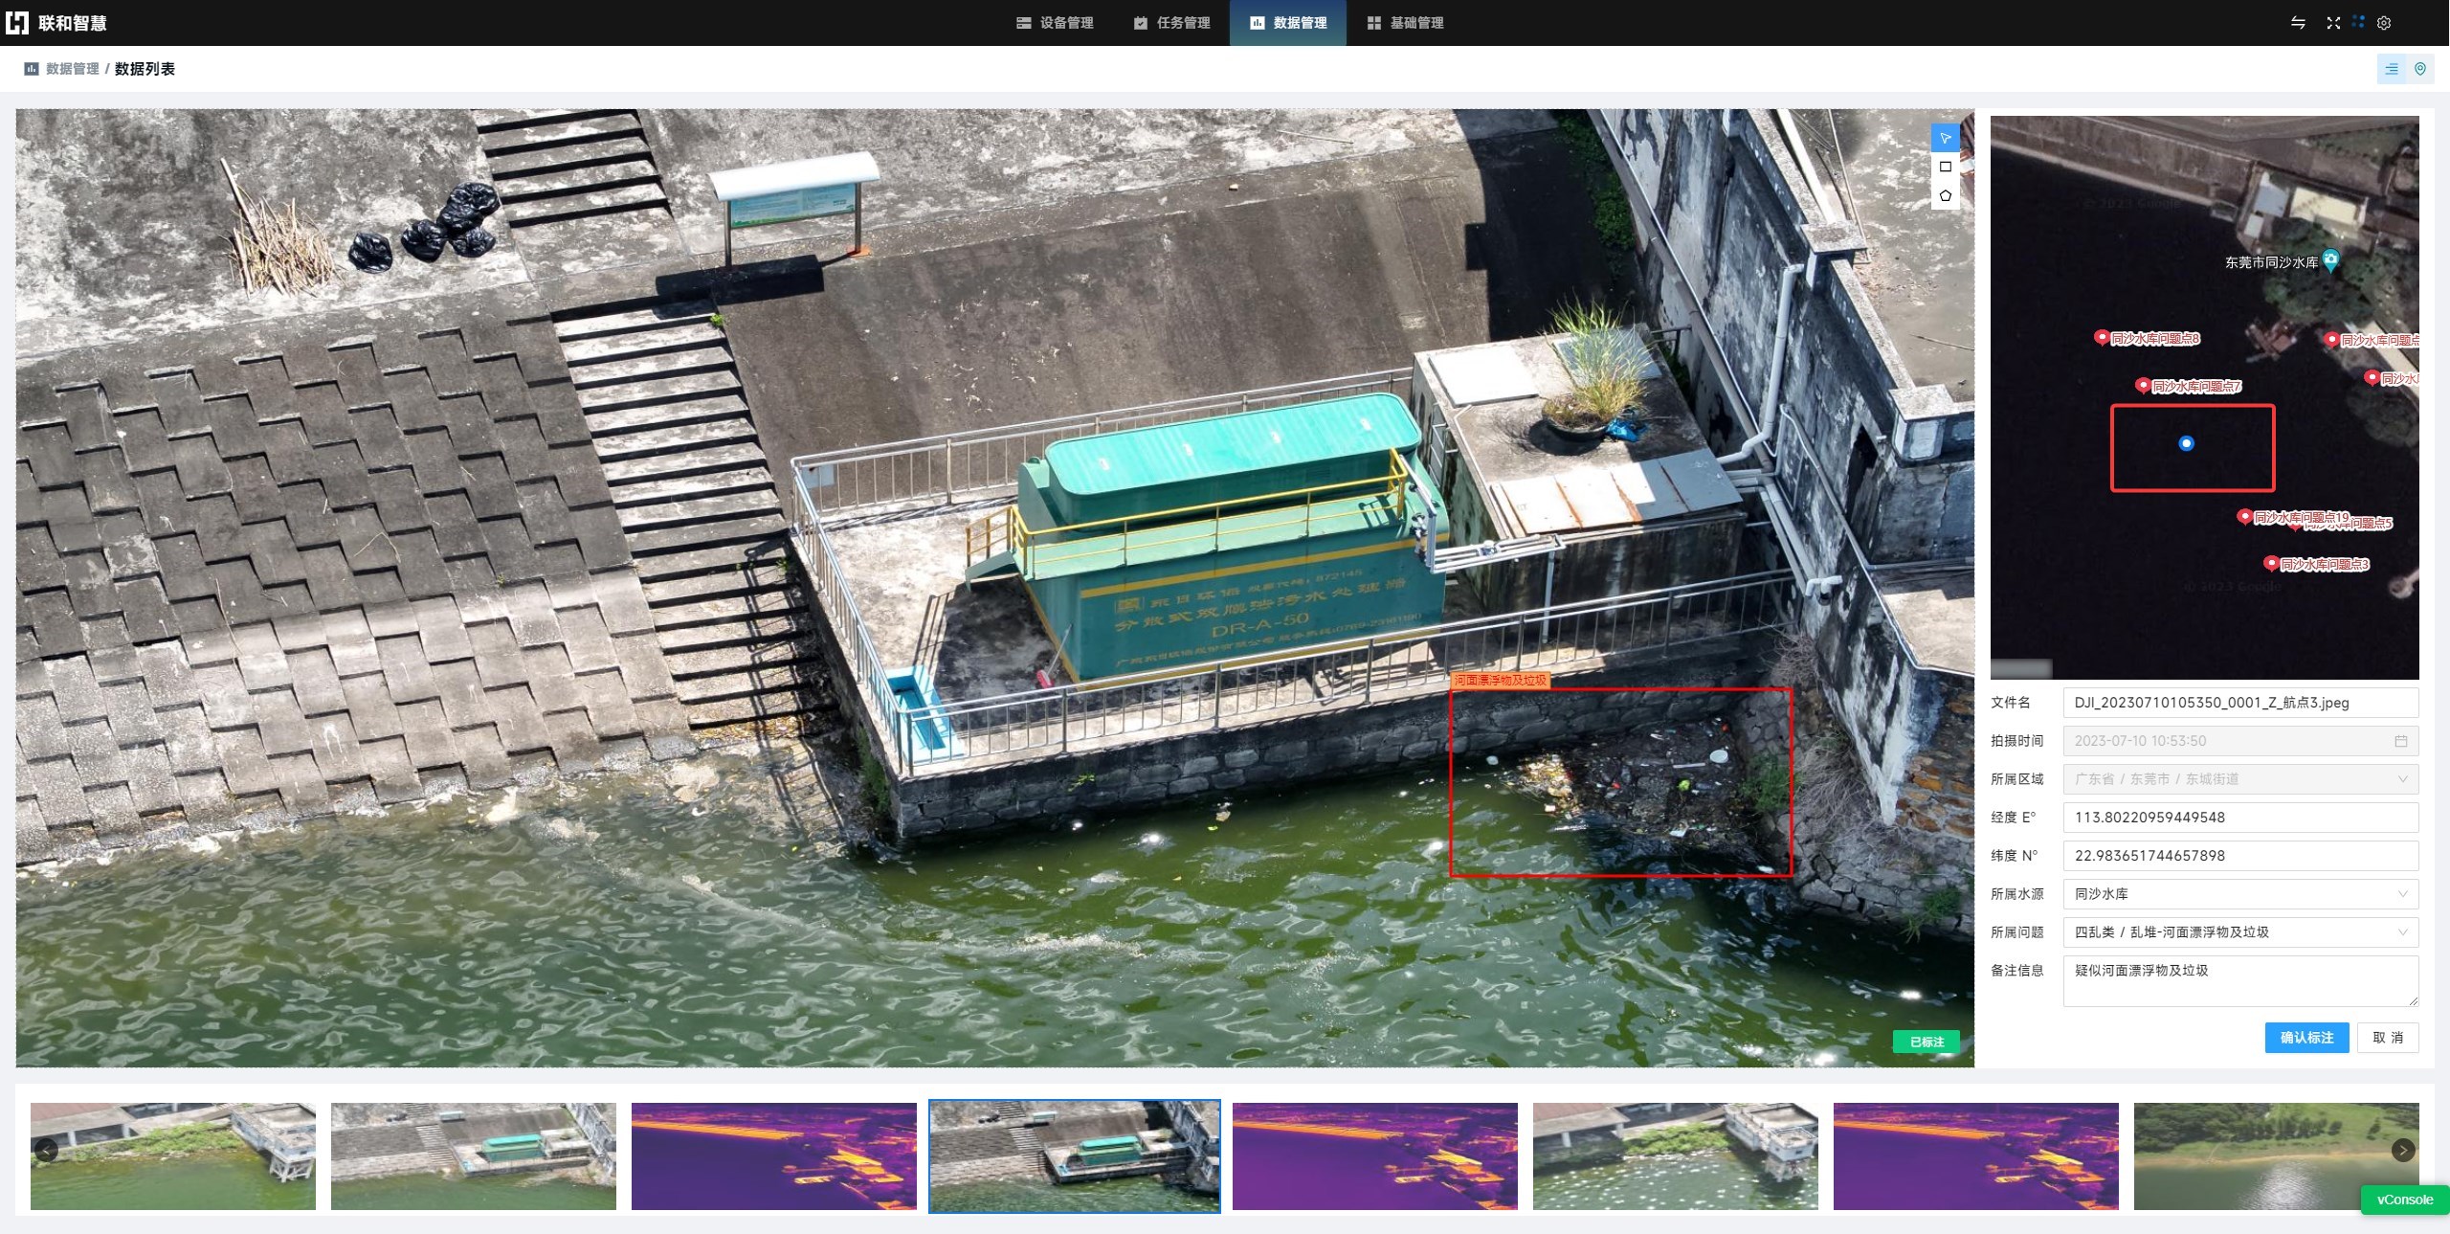The height and width of the screenshot is (1234, 2450).
Task: Edit the 纬度 N° latitude field
Action: [x=2240, y=856]
